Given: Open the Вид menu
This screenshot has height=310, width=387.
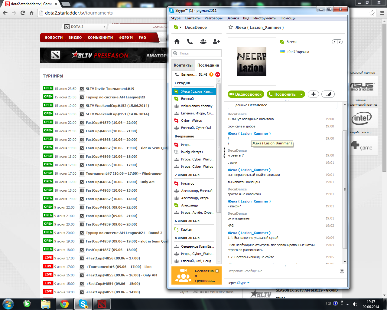Looking at the screenshot, I should (x=246, y=18).
